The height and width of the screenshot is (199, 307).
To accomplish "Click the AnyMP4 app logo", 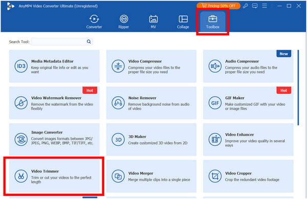I will click(x=10, y=6).
